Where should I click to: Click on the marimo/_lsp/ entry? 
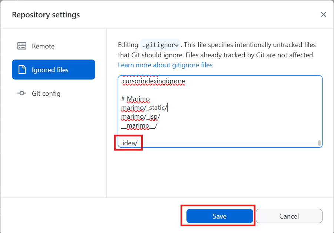coord(140,116)
